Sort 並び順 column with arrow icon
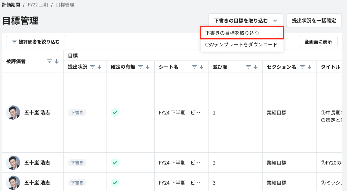The image size is (347, 191). click(x=255, y=67)
